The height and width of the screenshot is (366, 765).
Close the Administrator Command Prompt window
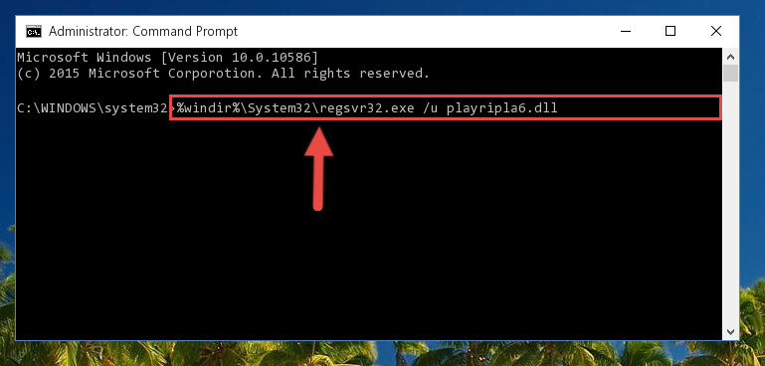[715, 31]
